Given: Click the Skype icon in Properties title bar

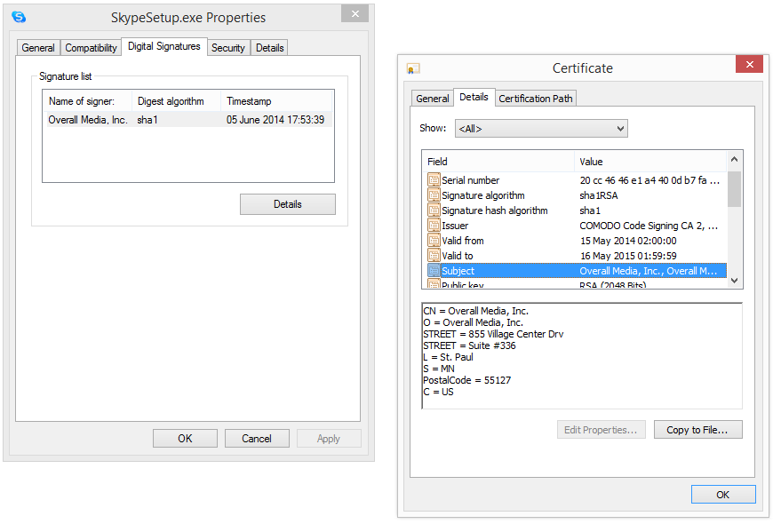Looking at the screenshot, I should click(x=19, y=17).
